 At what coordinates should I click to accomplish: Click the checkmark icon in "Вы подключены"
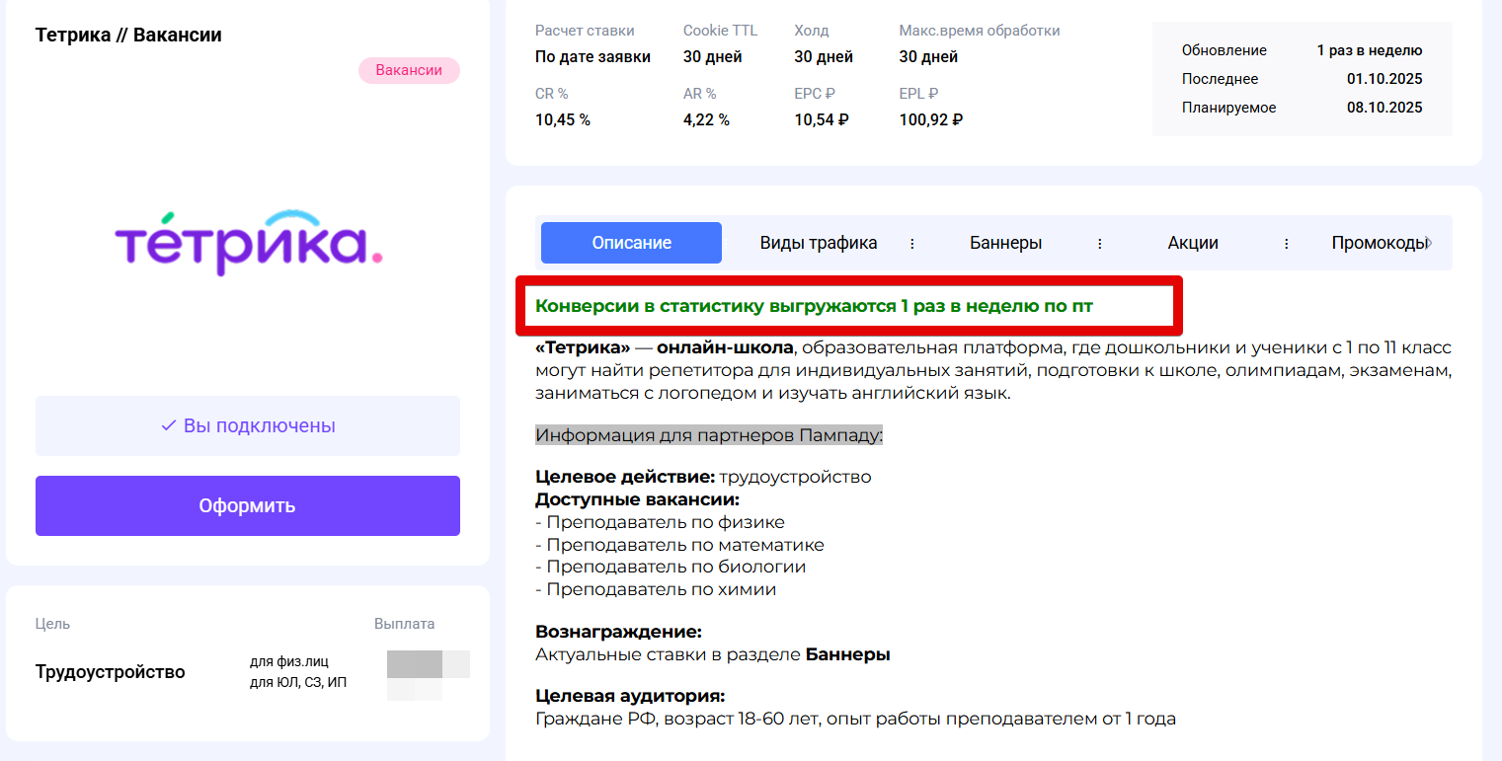click(168, 425)
